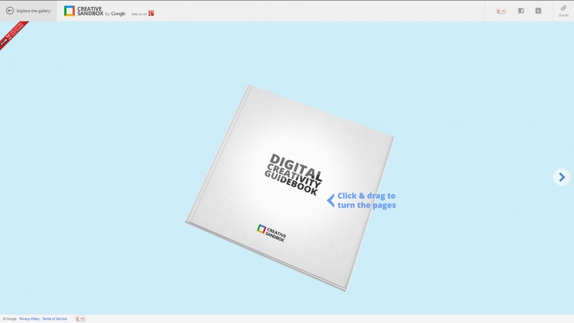This screenshot has height=323, width=574.
Task: Share on Twitter icon
Action: coord(538,11)
